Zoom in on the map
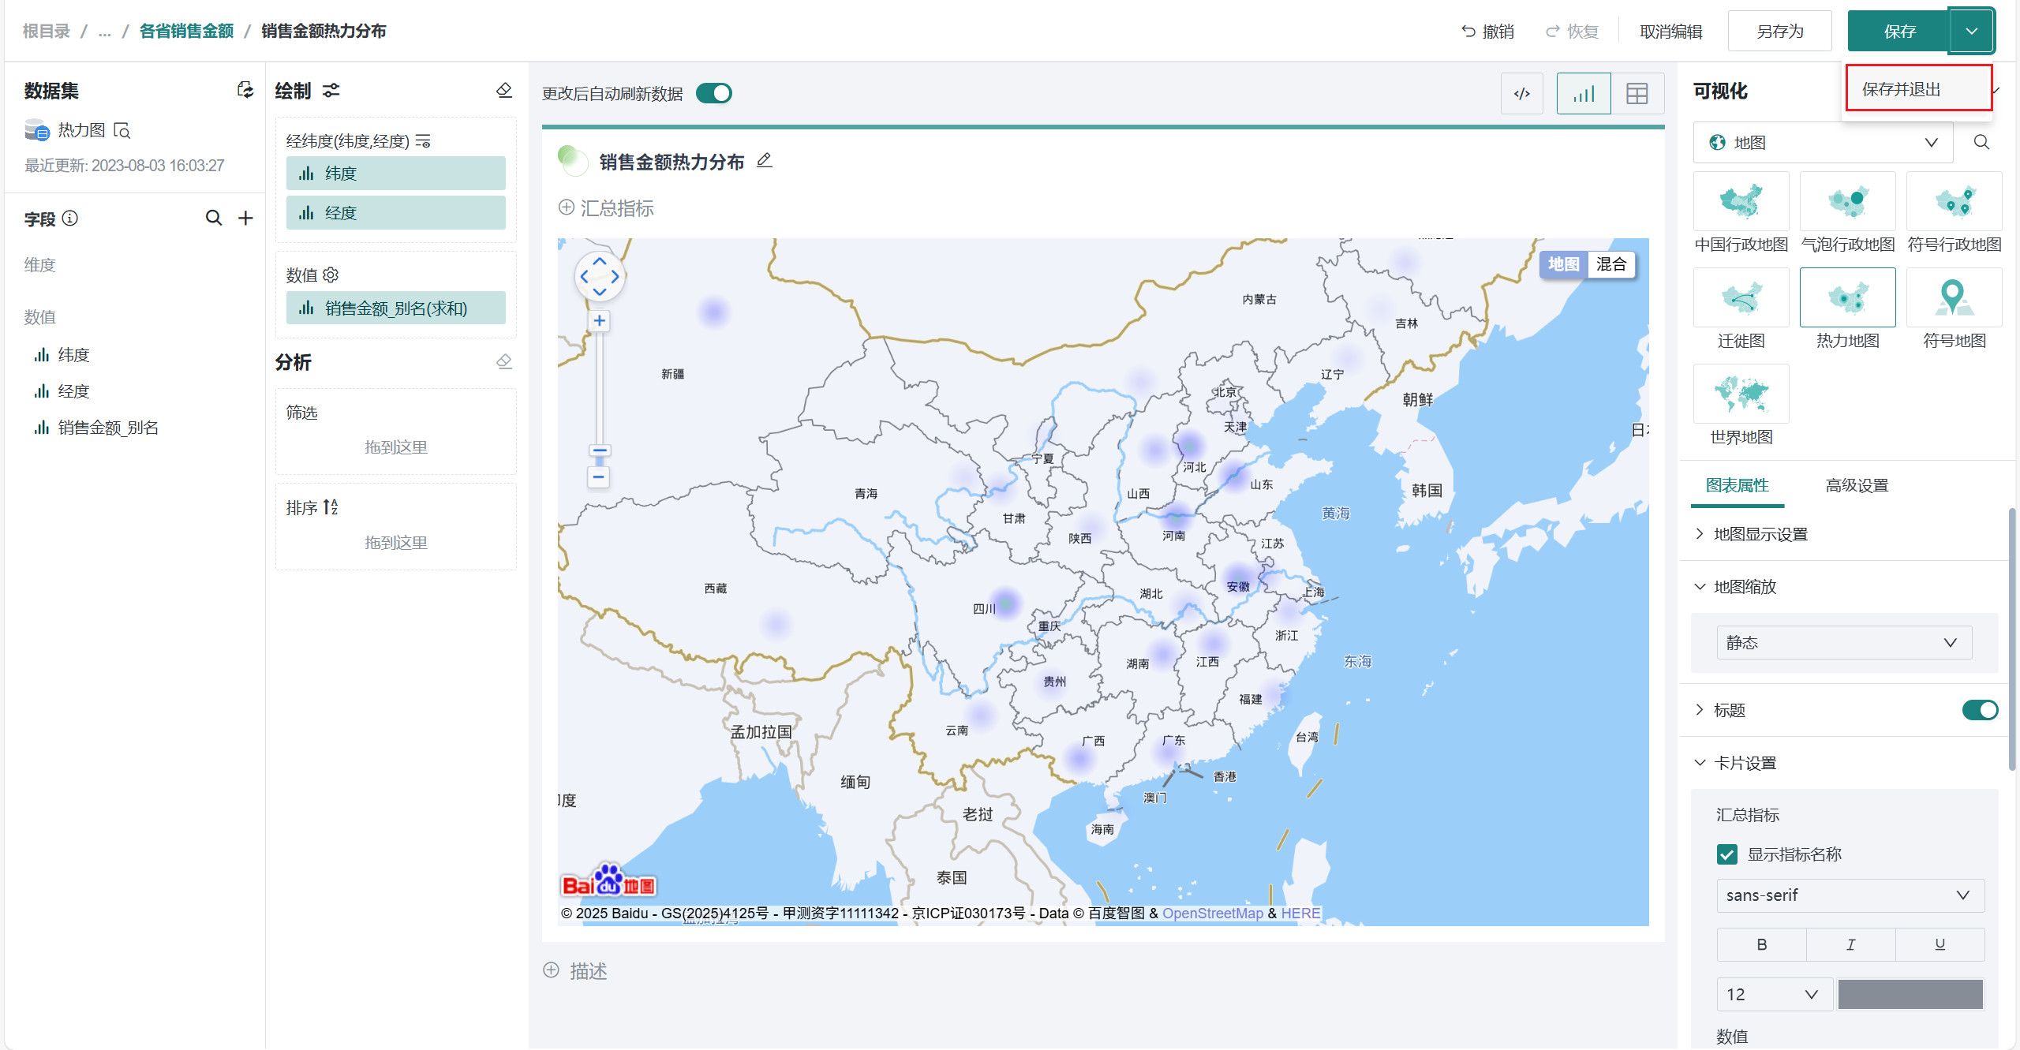The width and height of the screenshot is (2020, 1050). point(600,320)
